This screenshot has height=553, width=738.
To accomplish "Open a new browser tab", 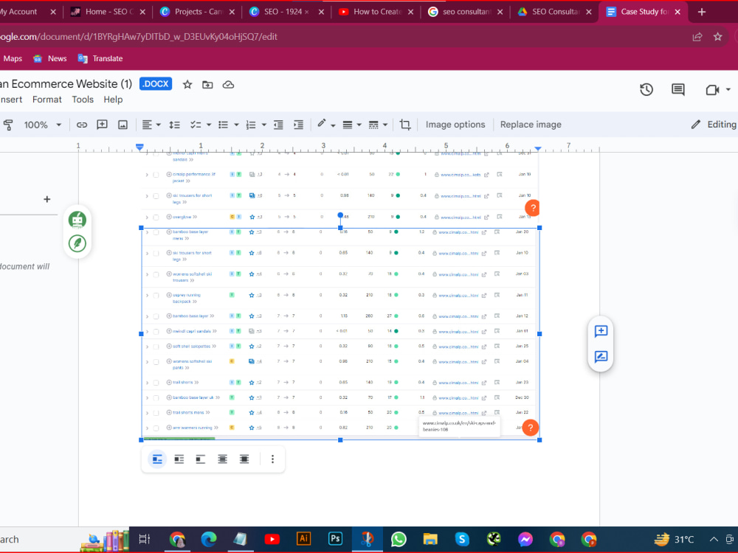I will pos(701,12).
